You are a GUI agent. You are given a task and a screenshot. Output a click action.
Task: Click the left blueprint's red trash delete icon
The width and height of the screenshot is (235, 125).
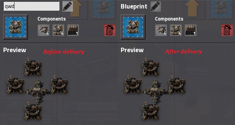click(x=110, y=30)
